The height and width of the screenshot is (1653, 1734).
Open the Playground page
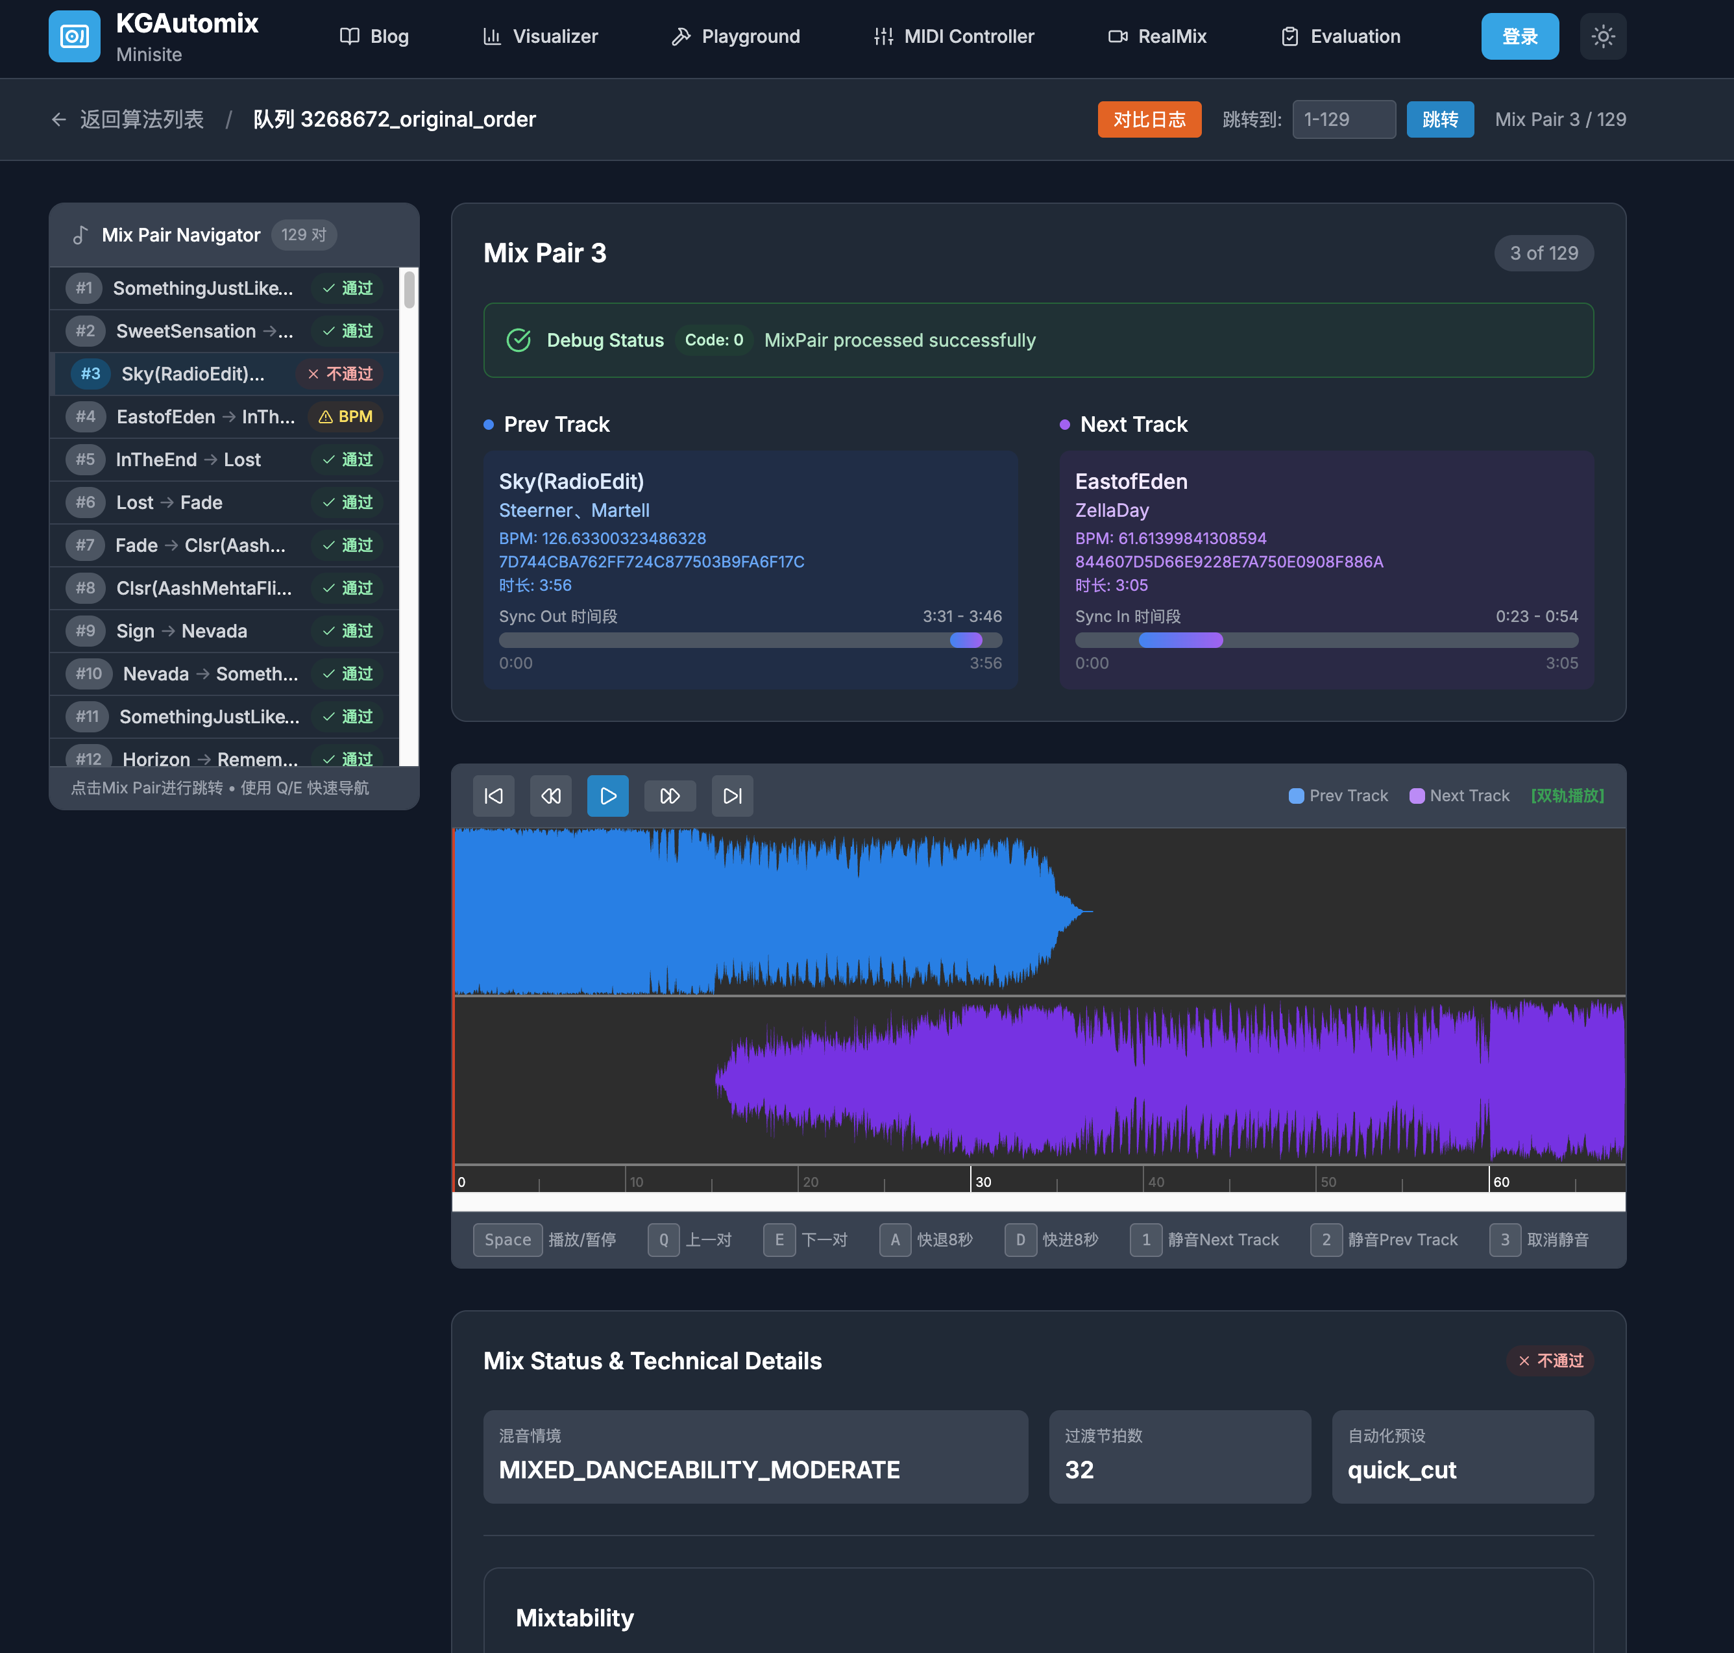735,36
